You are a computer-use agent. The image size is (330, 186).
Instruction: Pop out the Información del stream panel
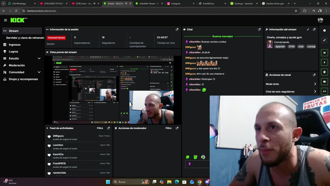click(314, 29)
